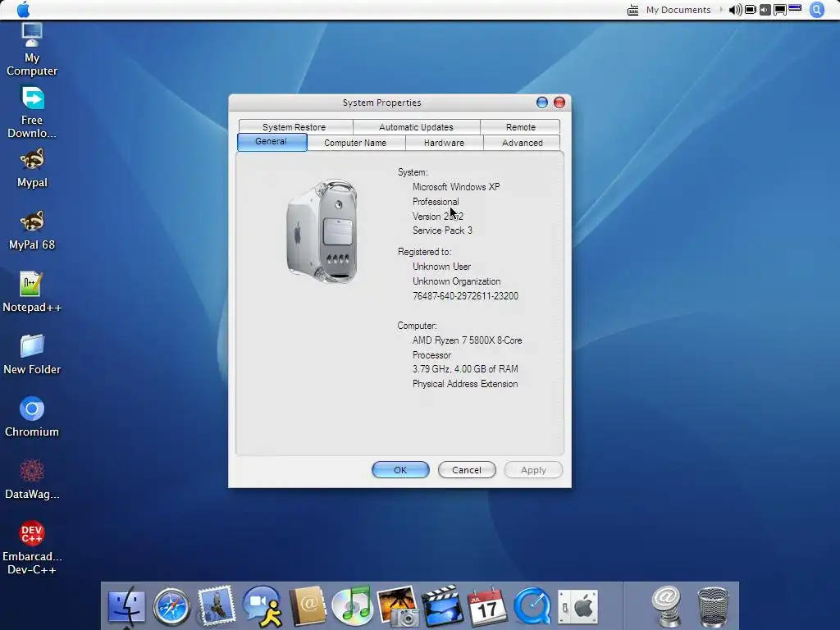Open the iChat AIM icon in dock
Viewport: 840px width, 630px height.
coord(262,606)
